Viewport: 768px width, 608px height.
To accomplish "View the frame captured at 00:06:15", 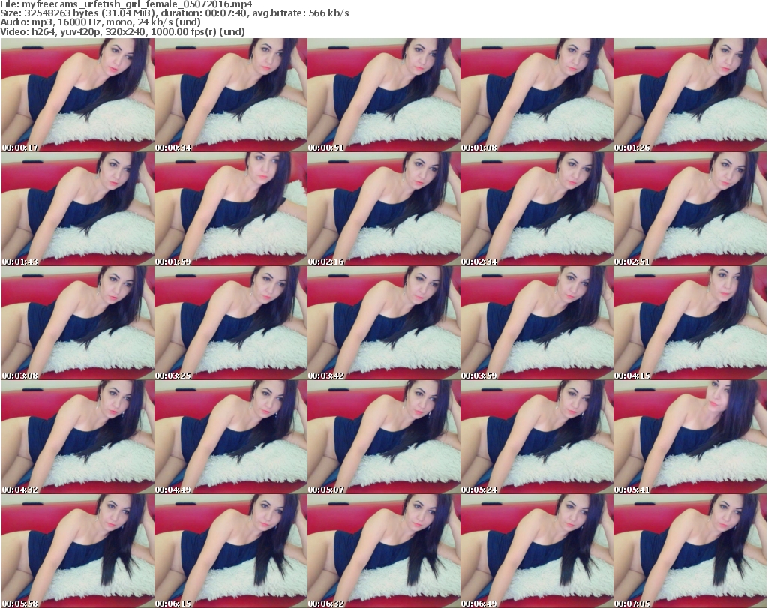I will [x=231, y=551].
